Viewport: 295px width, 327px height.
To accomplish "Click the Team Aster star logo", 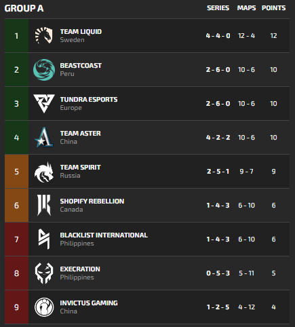I will pos(44,137).
